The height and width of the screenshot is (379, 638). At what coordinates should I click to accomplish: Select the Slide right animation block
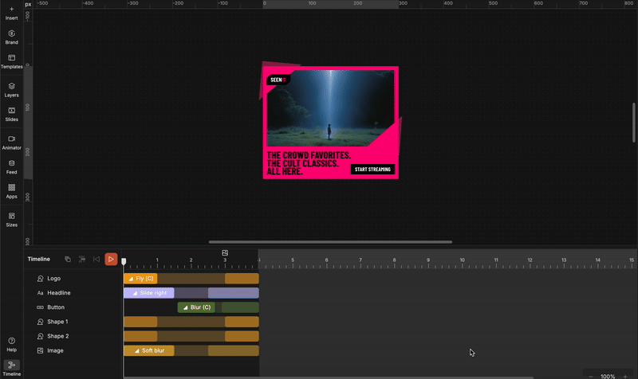click(149, 293)
